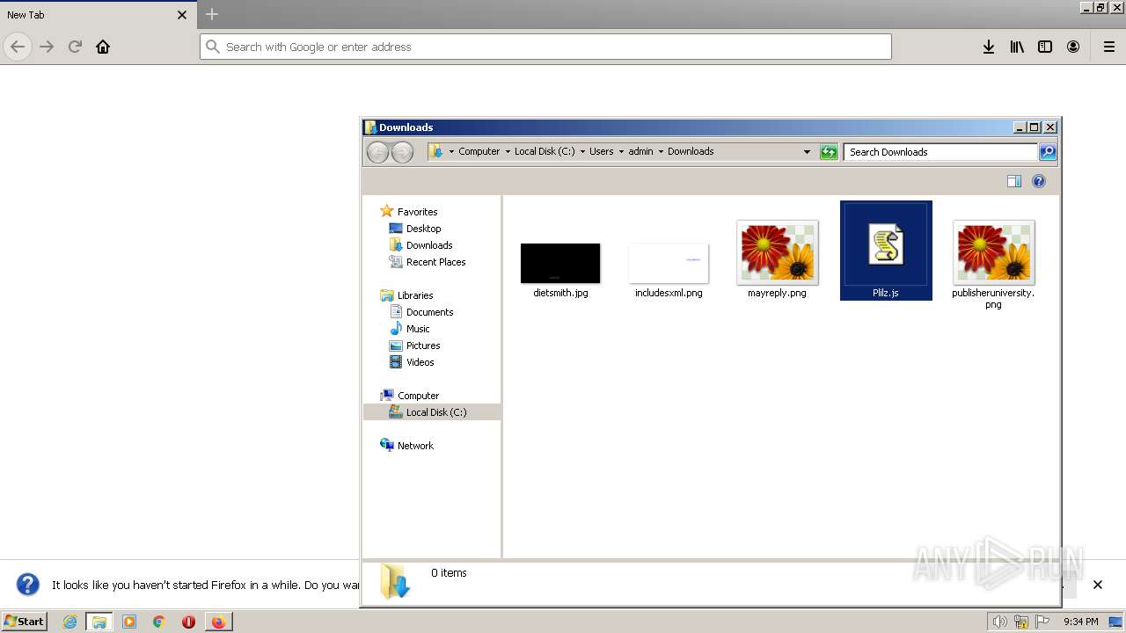Refresh the Downloads folder view
The width and height of the screenshot is (1126, 633).
click(829, 152)
